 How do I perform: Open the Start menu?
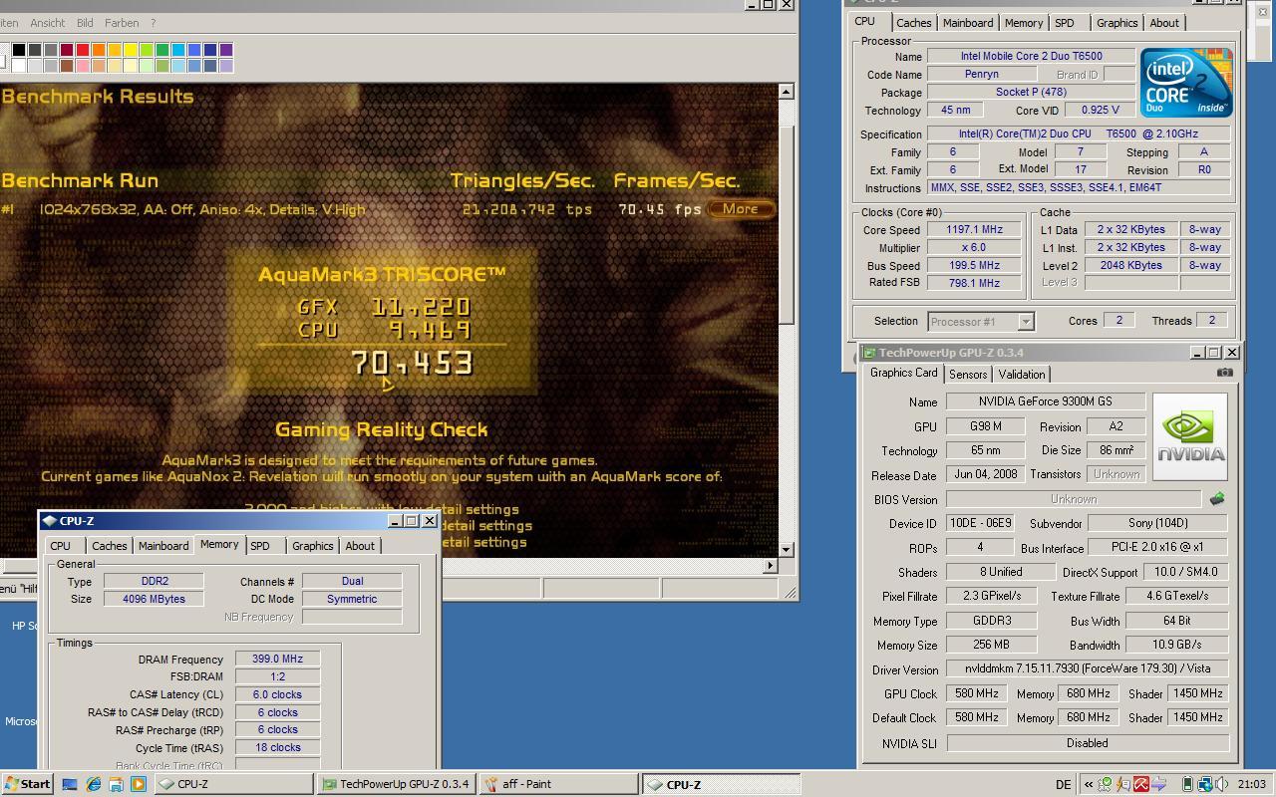pos(28,784)
